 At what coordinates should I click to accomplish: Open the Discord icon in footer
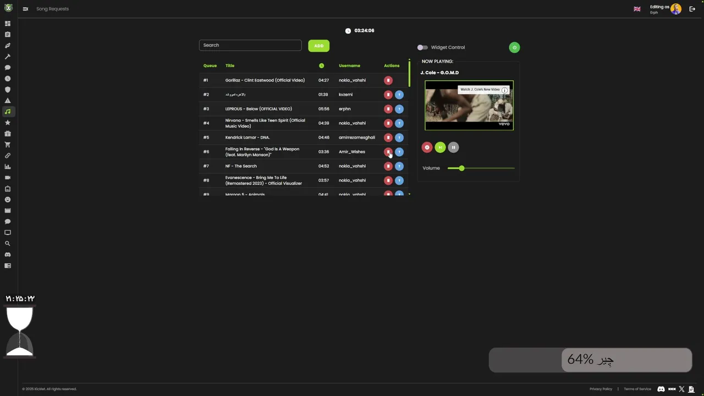click(x=661, y=389)
